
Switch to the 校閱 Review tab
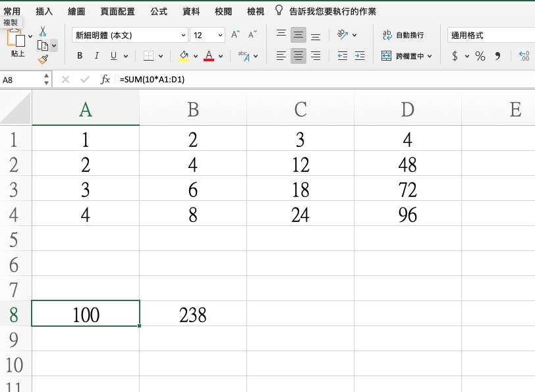coord(223,11)
